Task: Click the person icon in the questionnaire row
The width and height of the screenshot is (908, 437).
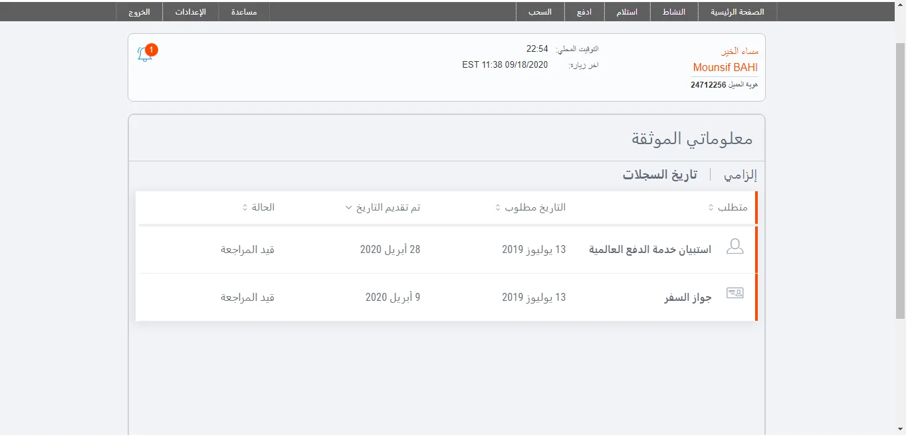Action: pyautogui.click(x=735, y=248)
